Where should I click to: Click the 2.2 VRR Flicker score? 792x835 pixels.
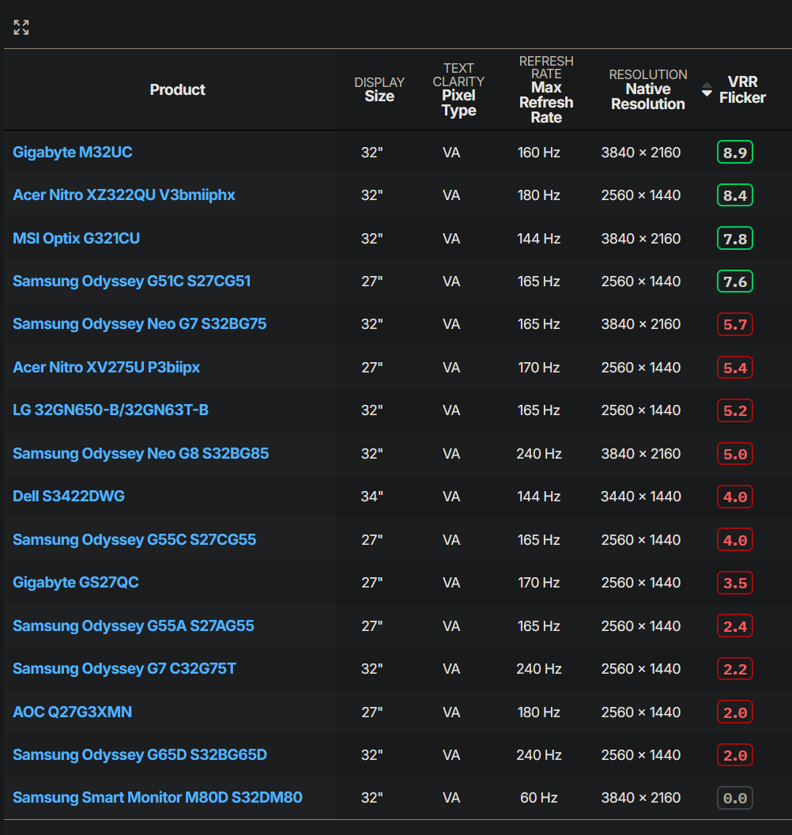point(735,669)
